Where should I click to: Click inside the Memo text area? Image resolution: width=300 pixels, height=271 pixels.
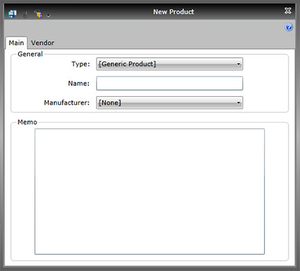click(149, 192)
